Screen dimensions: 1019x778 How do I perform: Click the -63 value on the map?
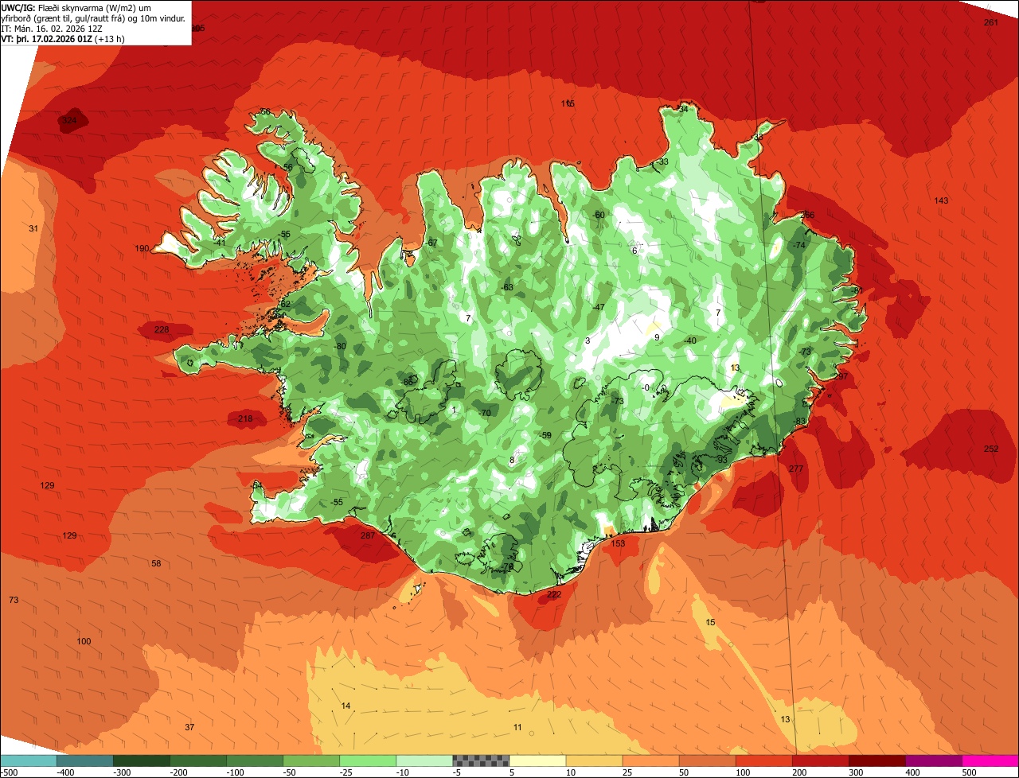point(507,287)
